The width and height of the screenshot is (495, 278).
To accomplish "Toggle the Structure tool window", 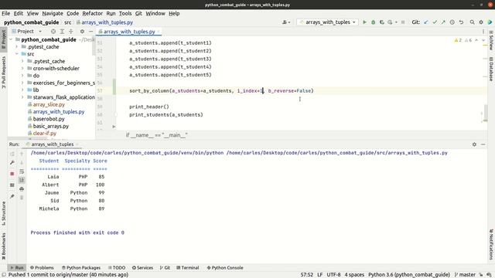I will point(3,213).
